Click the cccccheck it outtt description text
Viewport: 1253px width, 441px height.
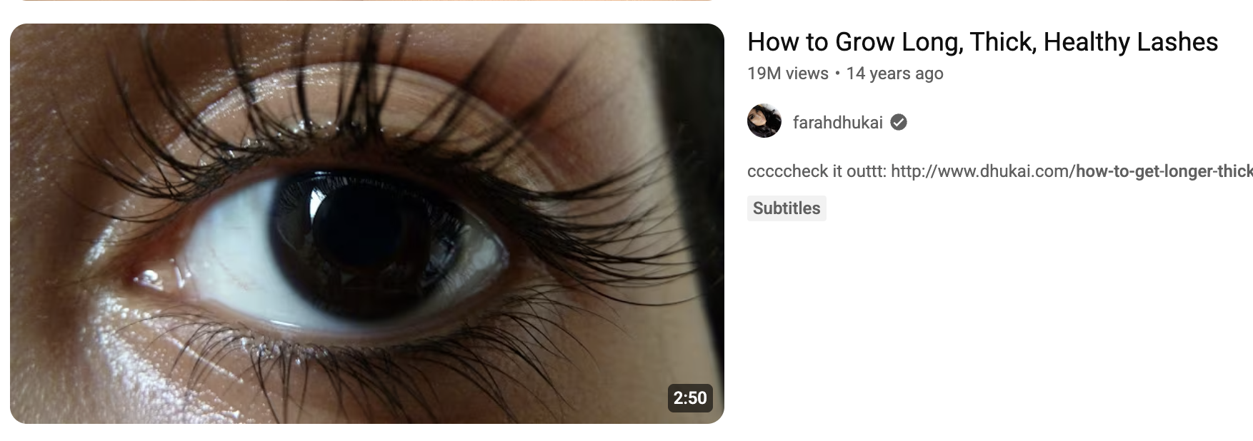click(817, 171)
